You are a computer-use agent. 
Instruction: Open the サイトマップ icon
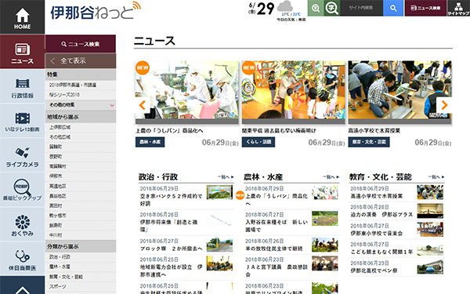[x=458, y=8]
